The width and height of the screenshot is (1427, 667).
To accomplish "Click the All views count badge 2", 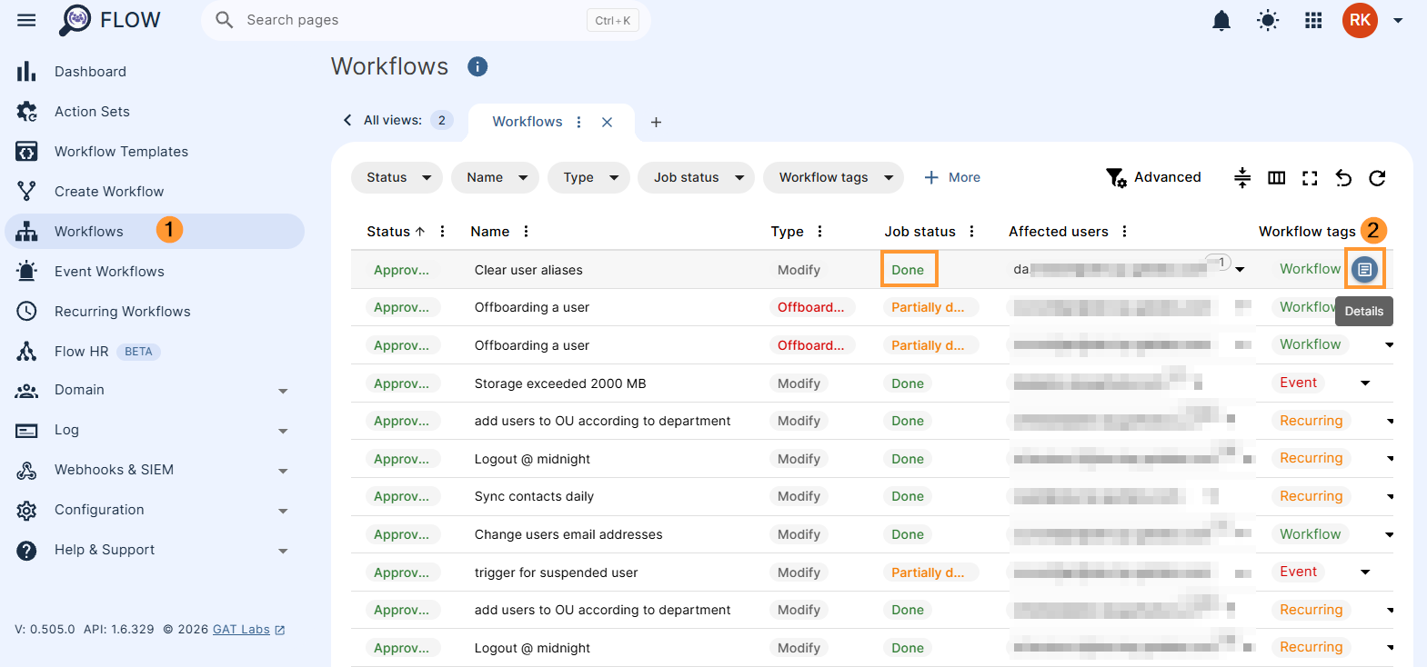I will coord(442,120).
